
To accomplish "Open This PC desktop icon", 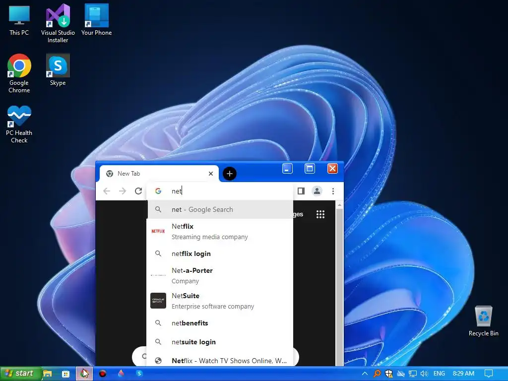I will point(19,21).
